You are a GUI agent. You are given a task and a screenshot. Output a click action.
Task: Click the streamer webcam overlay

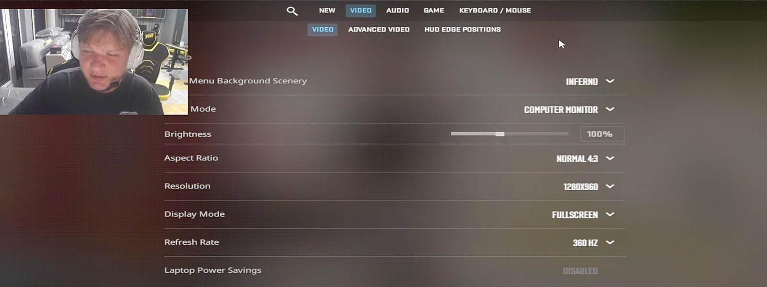coord(94,62)
